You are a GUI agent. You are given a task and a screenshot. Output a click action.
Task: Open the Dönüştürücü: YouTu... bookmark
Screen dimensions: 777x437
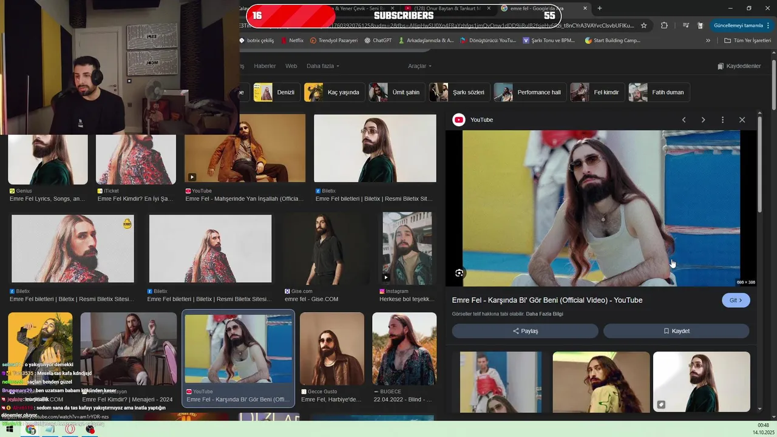point(488,41)
